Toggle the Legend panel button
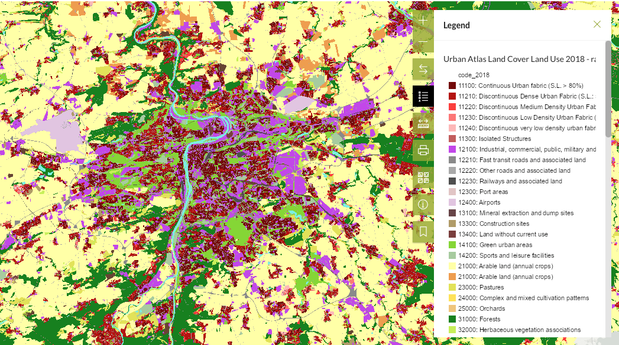This screenshot has width=619, height=345. 423,96
